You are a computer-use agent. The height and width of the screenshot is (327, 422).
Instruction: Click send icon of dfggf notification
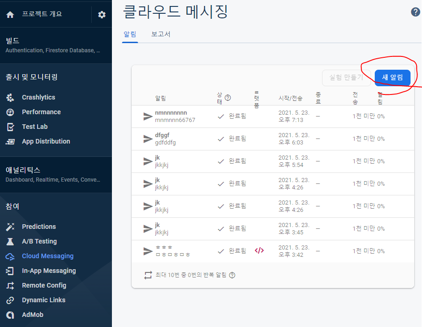pos(148,139)
